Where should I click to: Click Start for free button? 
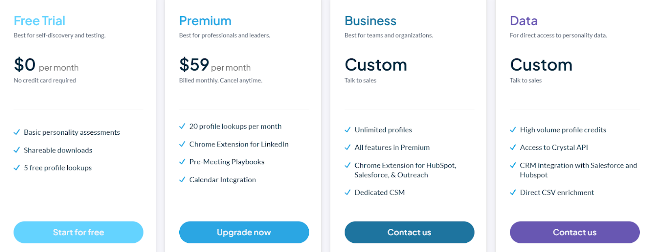click(78, 232)
